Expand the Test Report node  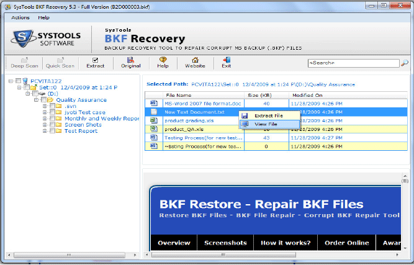(x=45, y=131)
